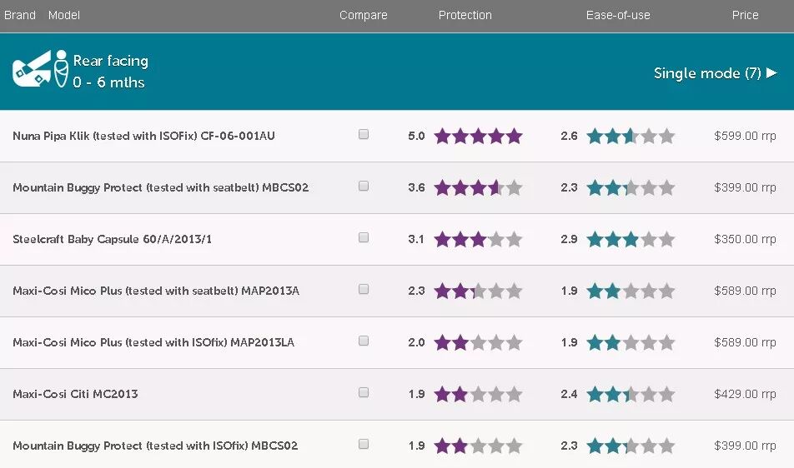Click Mountain Buggy ISOfix ease-of-use stars
Viewport: 794px width, 468px height.
click(x=631, y=446)
